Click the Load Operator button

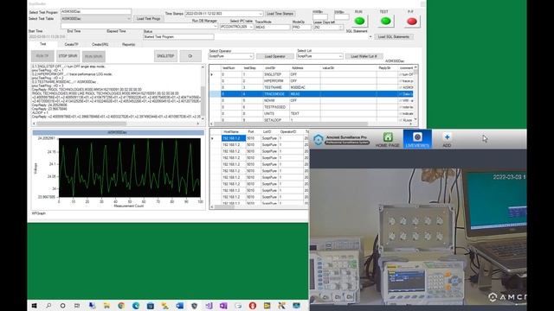pos(275,56)
